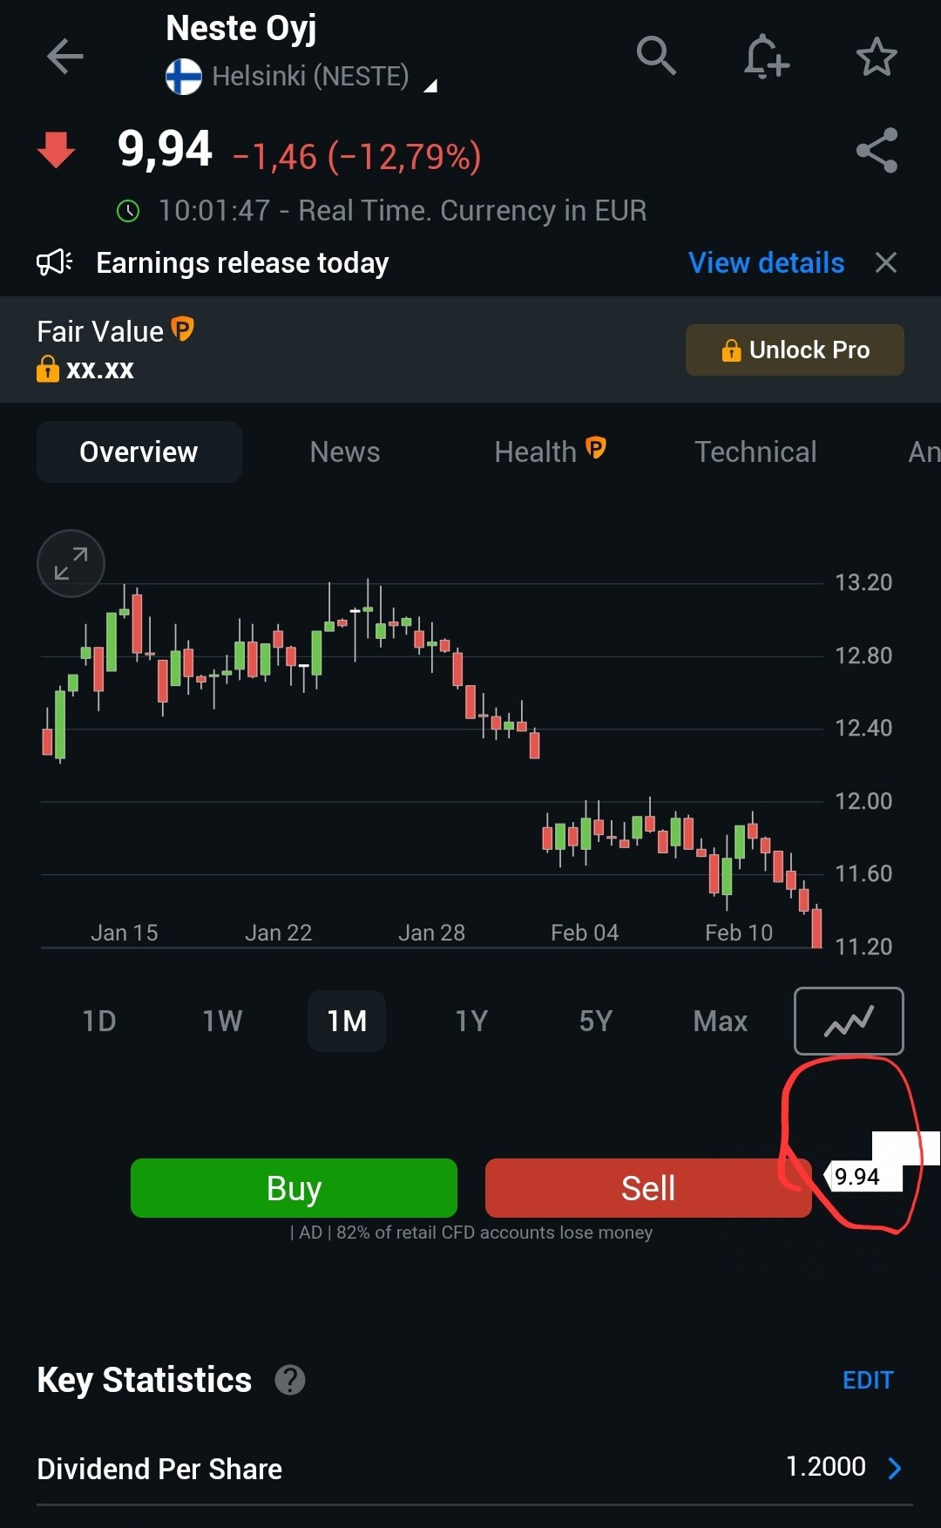Viewport: 941px width, 1528px height.
Task: Tap the current price 9,94
Action: pos(165,149)
